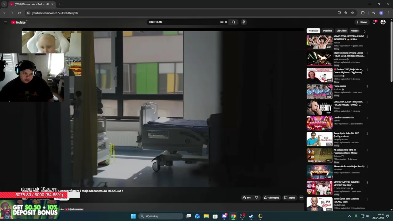Dislike the video

[257, 198]
